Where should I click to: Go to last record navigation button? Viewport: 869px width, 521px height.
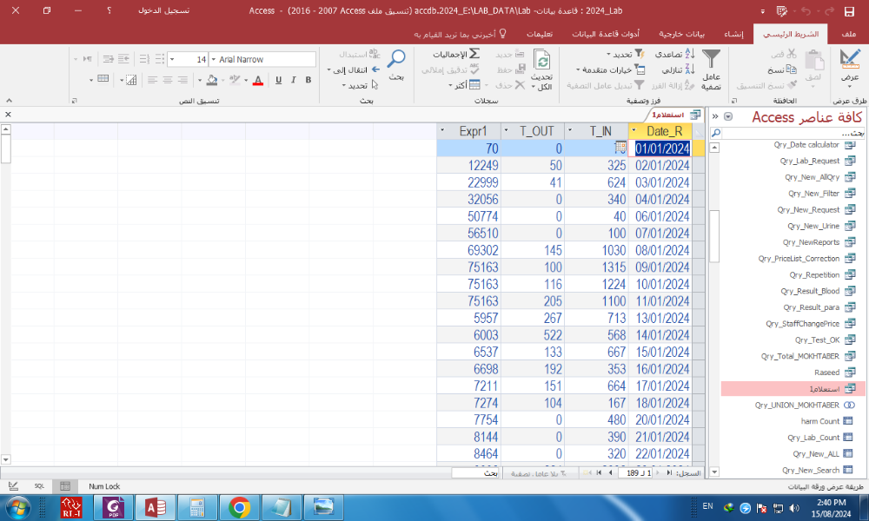point(599,473)
